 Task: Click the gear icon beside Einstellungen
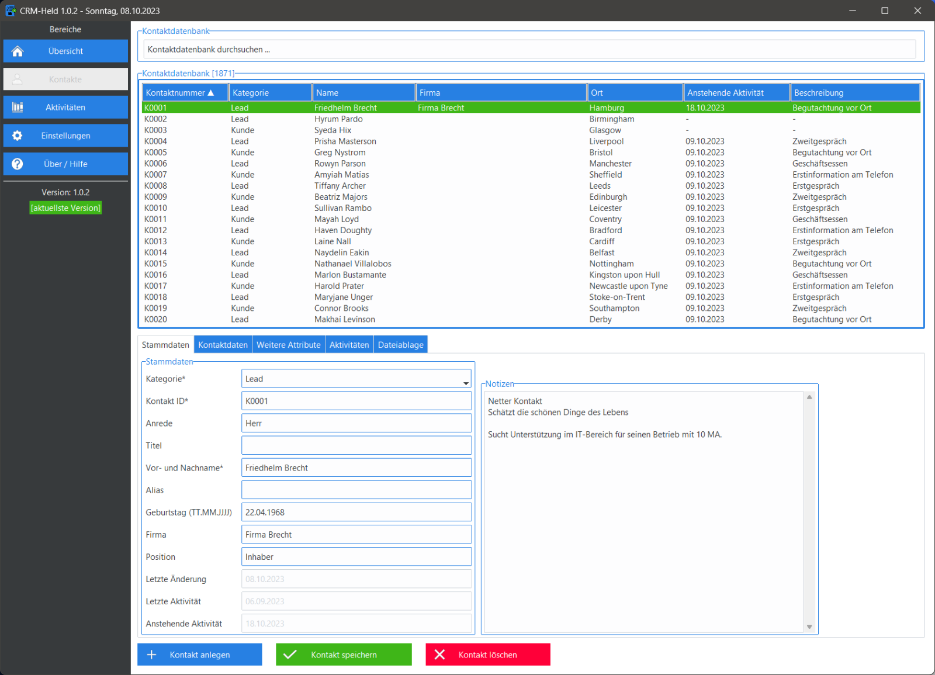[18, 136]
